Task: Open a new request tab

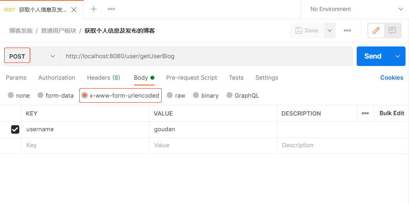Action: click(x=94, y=9)
